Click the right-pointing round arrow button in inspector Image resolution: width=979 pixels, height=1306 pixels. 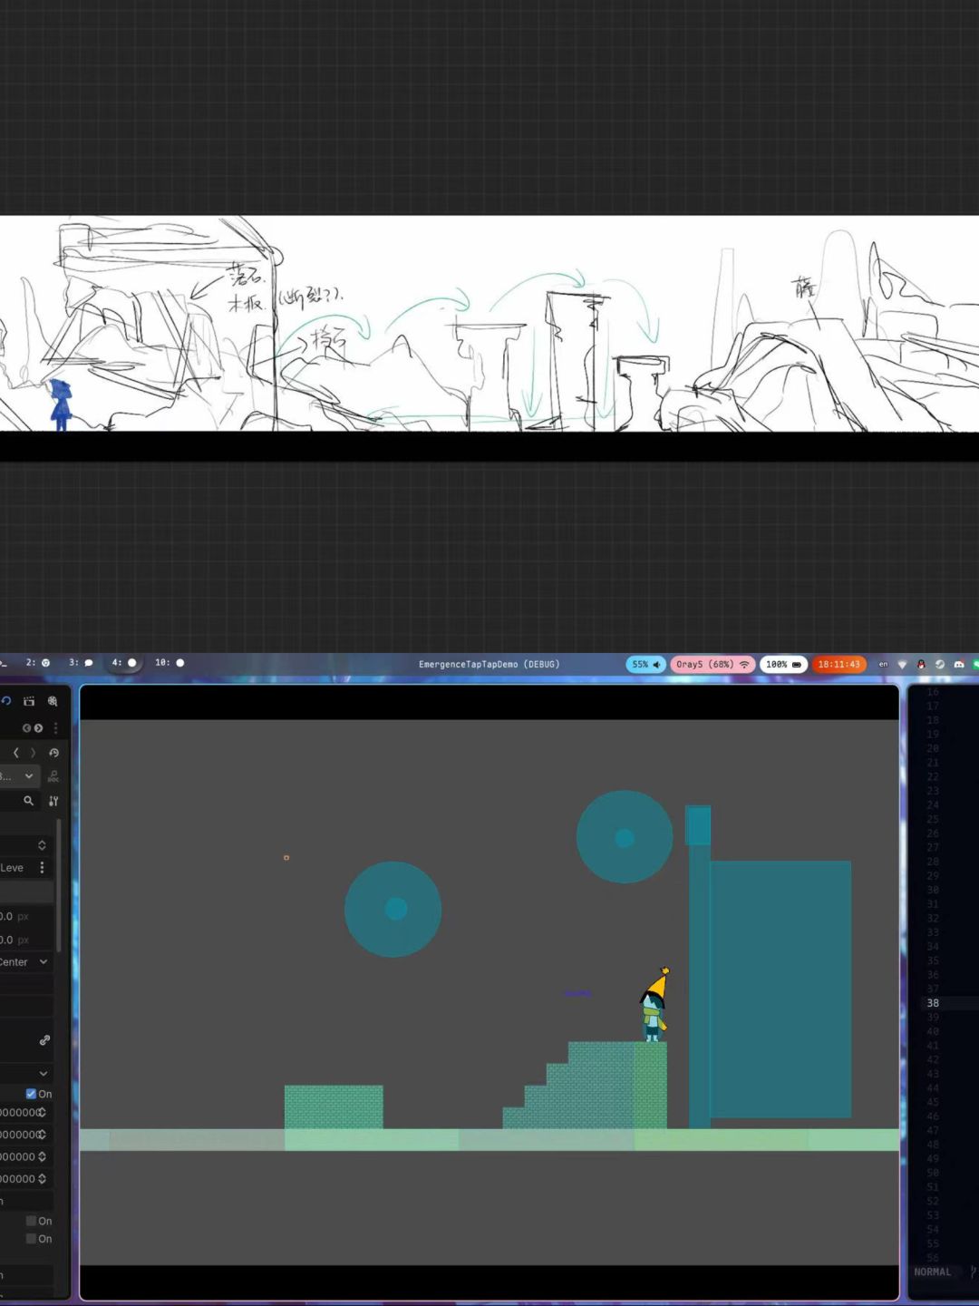(38, 727)
